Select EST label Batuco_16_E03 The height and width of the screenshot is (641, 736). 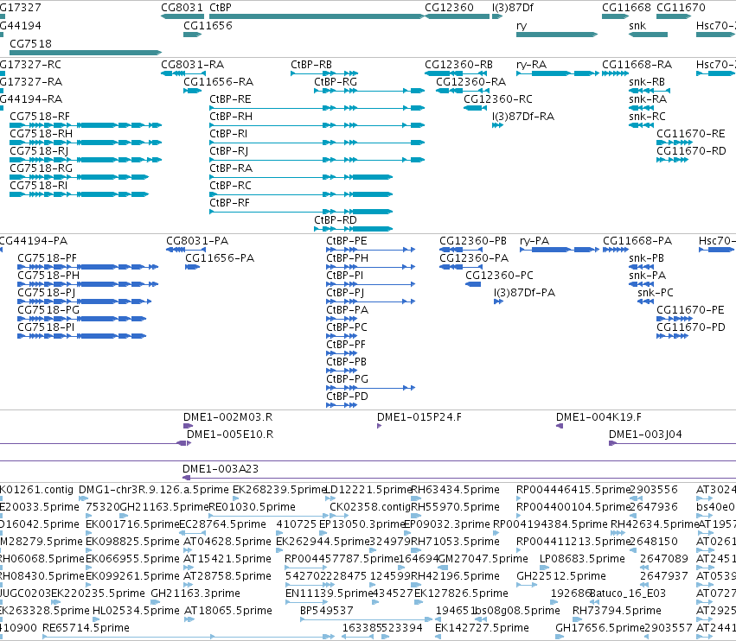[x=628, y=593]
